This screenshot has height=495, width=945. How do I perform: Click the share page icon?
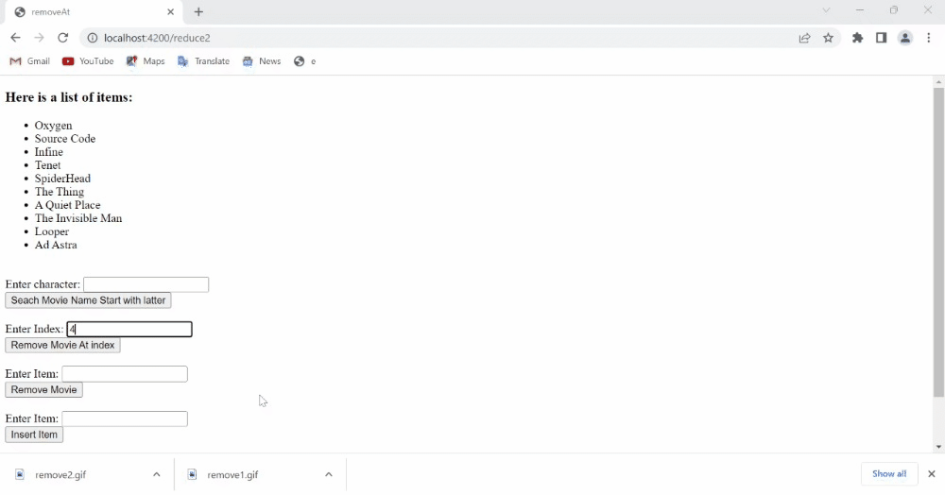tap(804, 38)
